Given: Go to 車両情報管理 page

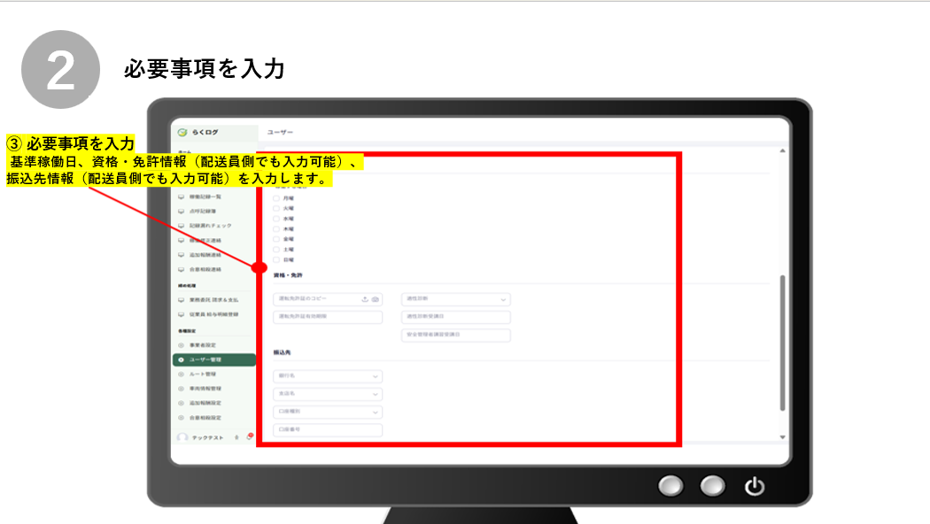Looking at the screenshot, I should [205, 389].
